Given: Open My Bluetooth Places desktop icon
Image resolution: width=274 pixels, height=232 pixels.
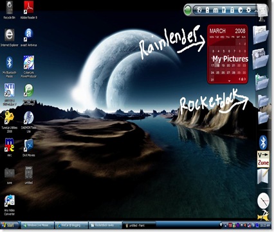Looking at the screenshot, I should 9,67.
